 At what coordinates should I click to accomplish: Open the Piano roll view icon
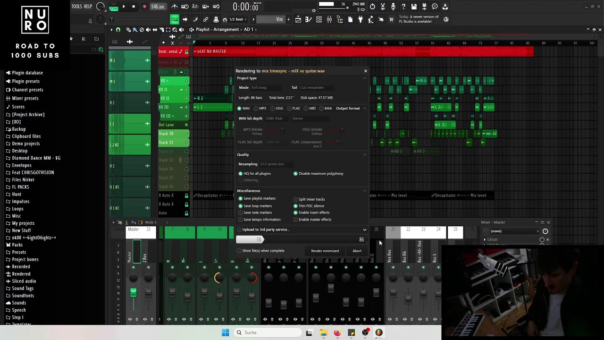[x=309, y=19]
